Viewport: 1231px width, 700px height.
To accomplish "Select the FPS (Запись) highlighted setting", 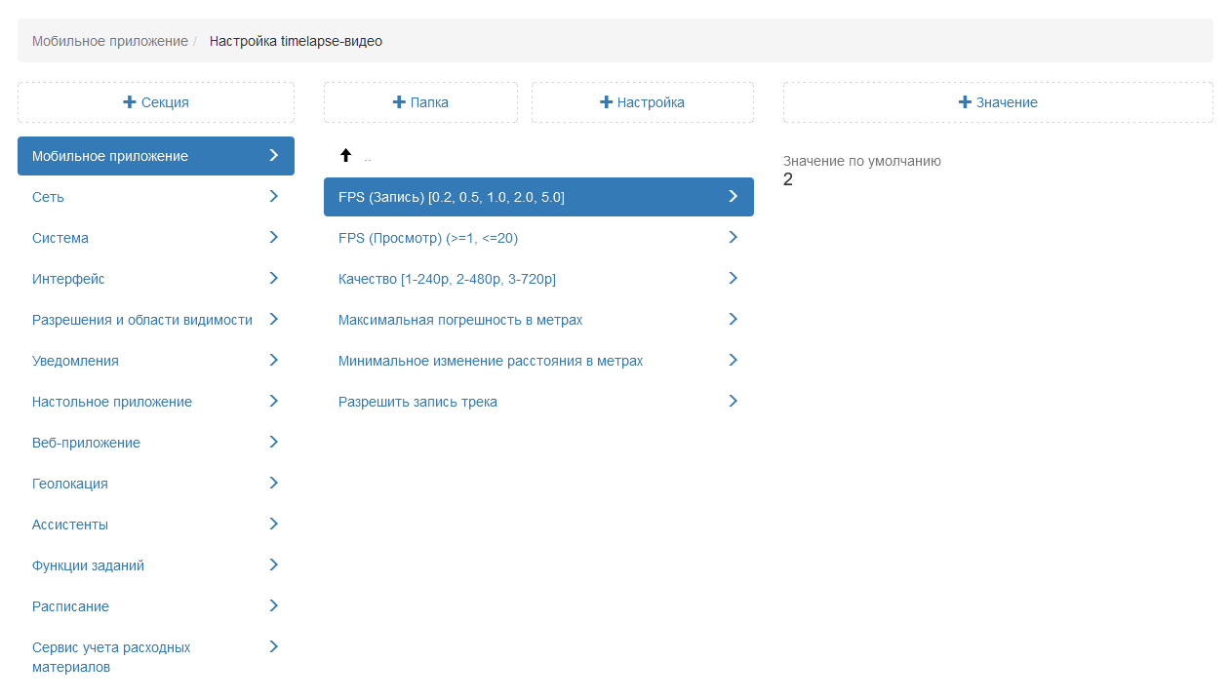I will 451,197.
